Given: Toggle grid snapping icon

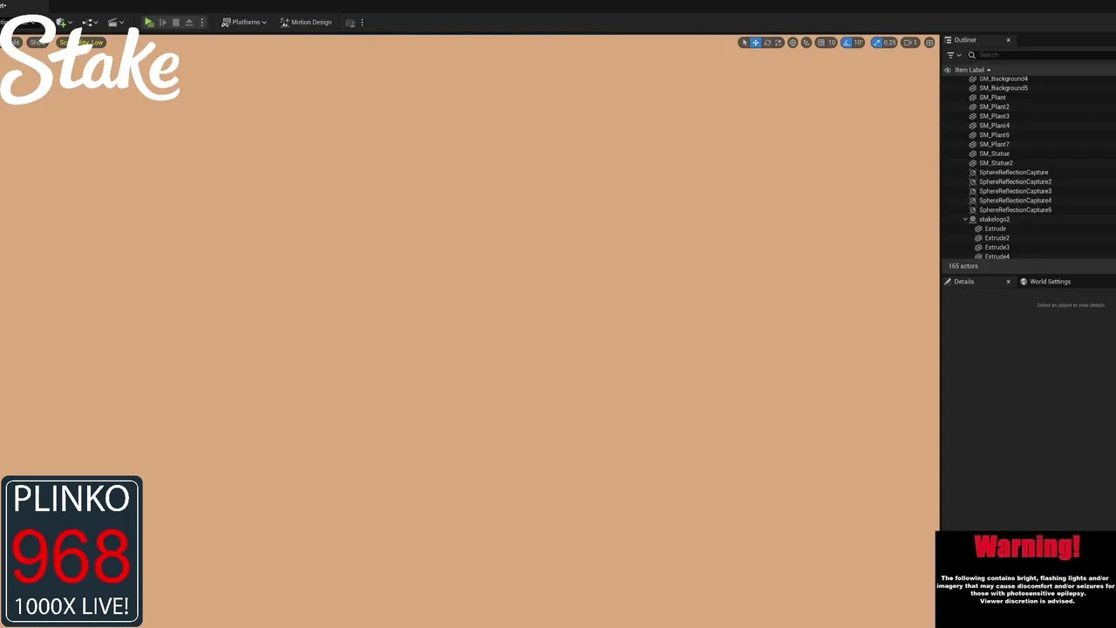Looking at the screenshot, I should tap(820, 43).
